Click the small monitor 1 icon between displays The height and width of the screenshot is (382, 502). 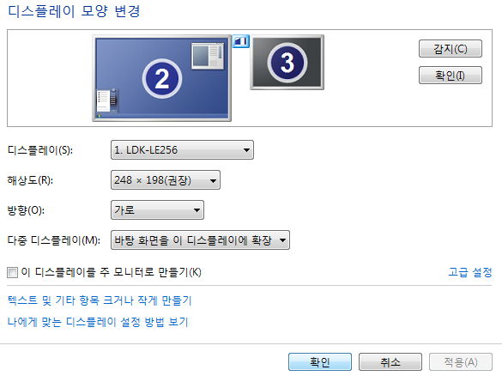pos(241,41)
